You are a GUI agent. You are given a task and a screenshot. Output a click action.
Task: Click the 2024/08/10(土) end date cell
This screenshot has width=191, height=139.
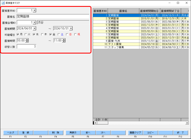(x=171, y=47)
